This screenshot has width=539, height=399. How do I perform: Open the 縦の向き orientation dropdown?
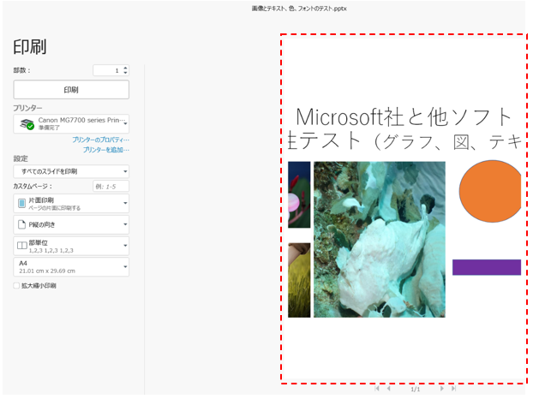71,224
